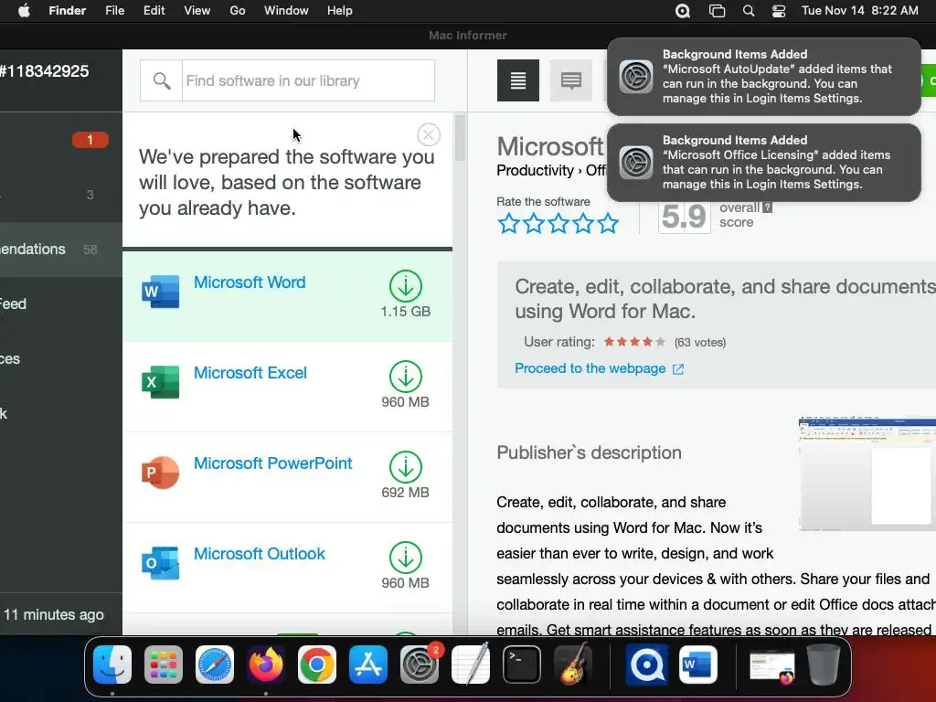
Task: Open the Go menu
Action: [x=238, y=11]
